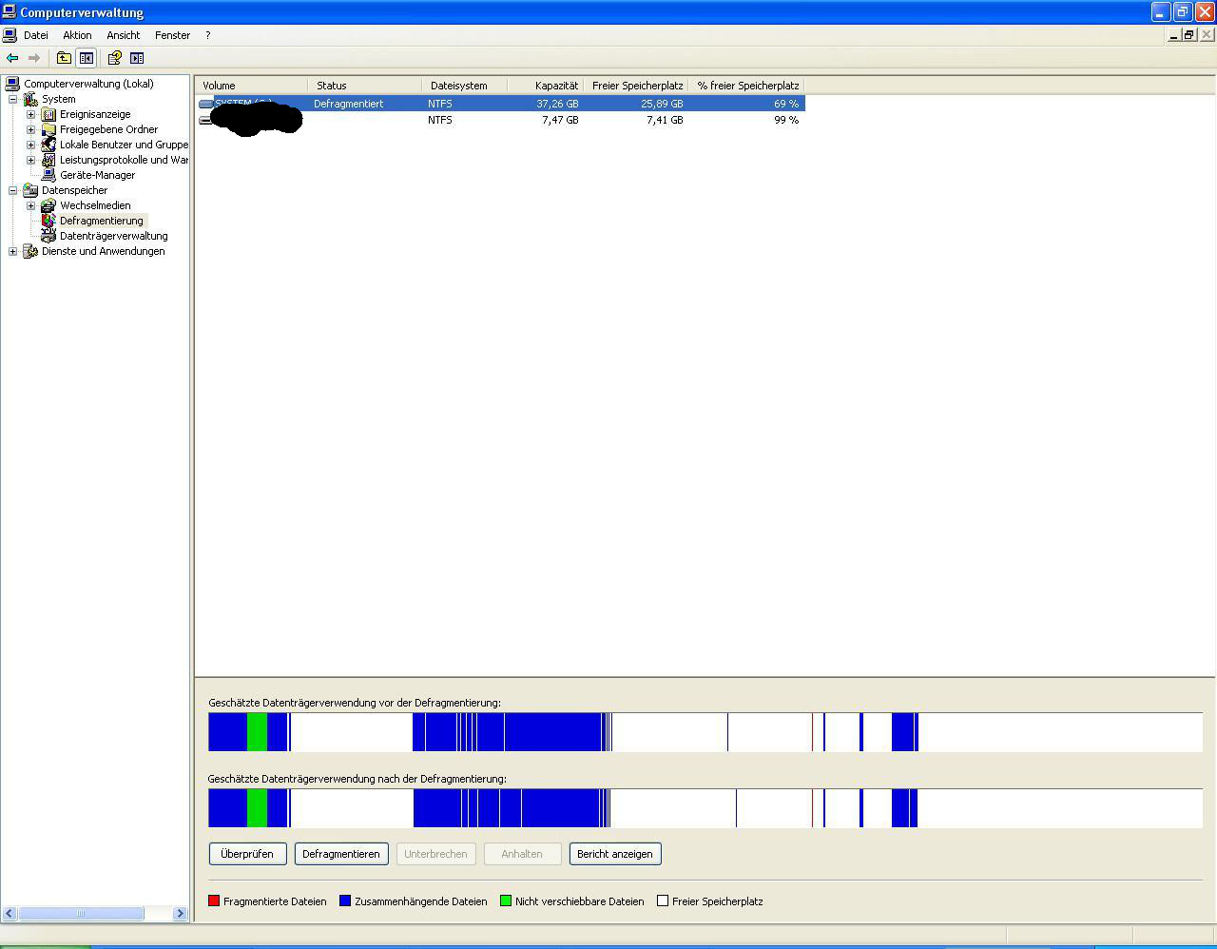
Task: Click the Datenträgerverwaltung disk icon
Action: point(48,236)
